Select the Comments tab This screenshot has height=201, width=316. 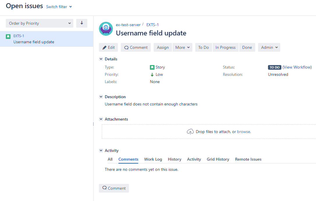[x=128, y=159]
